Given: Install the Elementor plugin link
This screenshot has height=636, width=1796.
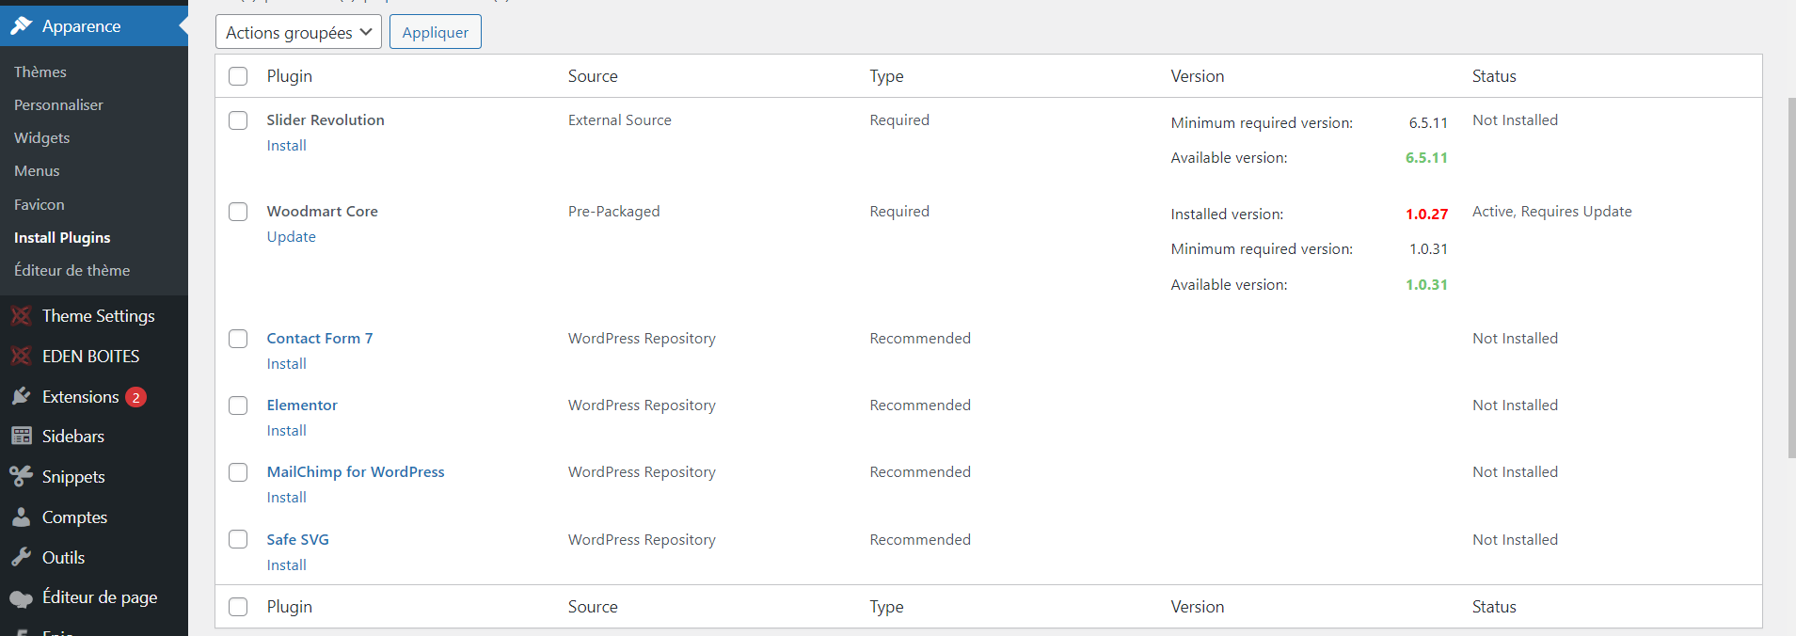Looking at the screenshot, I should tap(286, 431).
